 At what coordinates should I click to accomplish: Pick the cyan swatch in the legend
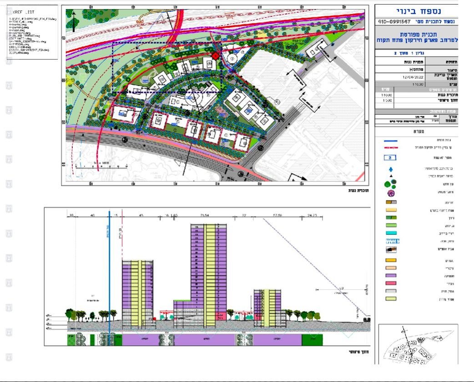(x=390, y=233)
